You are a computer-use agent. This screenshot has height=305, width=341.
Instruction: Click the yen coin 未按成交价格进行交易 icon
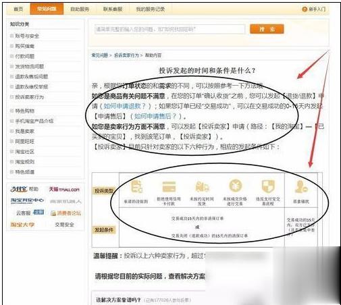(x=236, y=186)
